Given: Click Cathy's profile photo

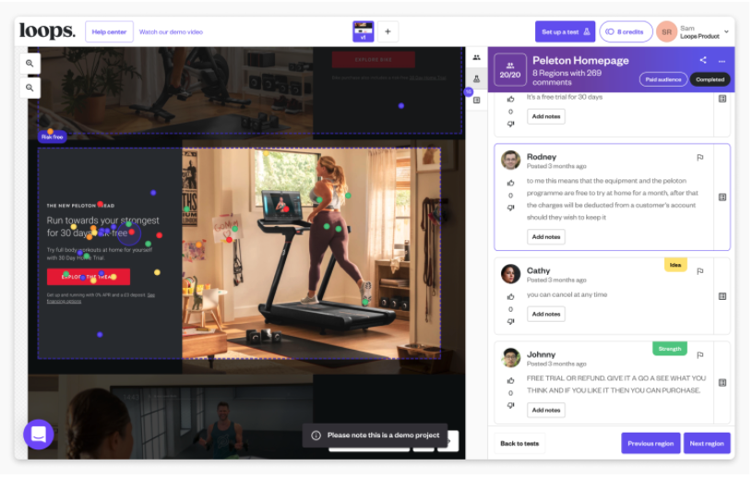Looking at the screenshot, I should tap(510, 274).
